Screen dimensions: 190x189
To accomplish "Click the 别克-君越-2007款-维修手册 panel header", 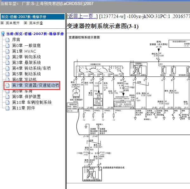I will 33,17.
